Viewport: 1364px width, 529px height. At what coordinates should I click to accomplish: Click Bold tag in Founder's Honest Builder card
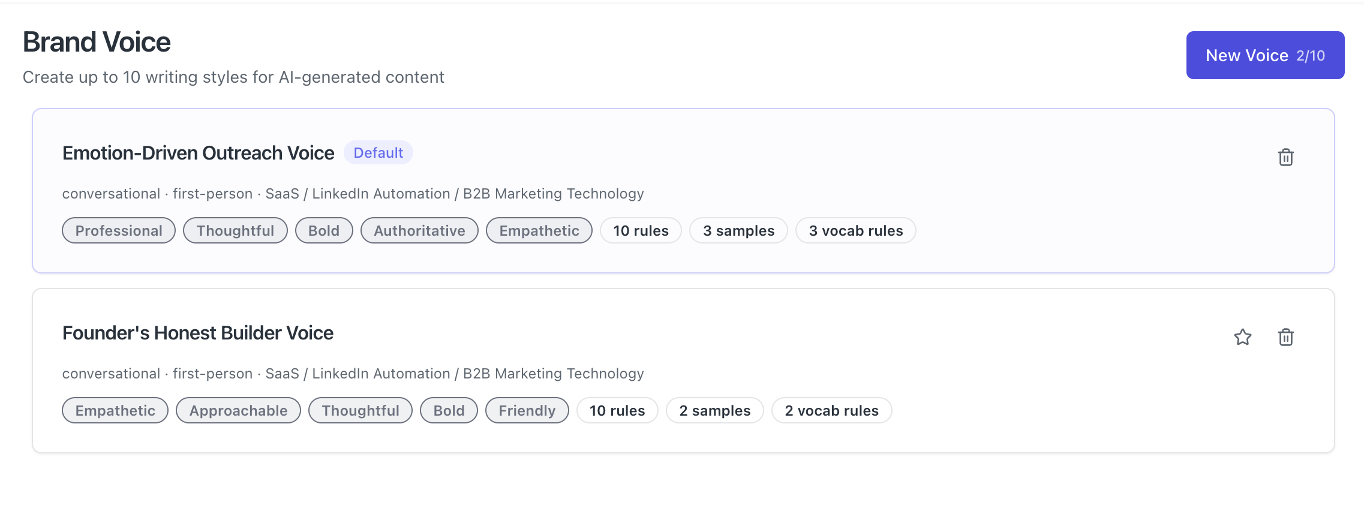(449, 411)
